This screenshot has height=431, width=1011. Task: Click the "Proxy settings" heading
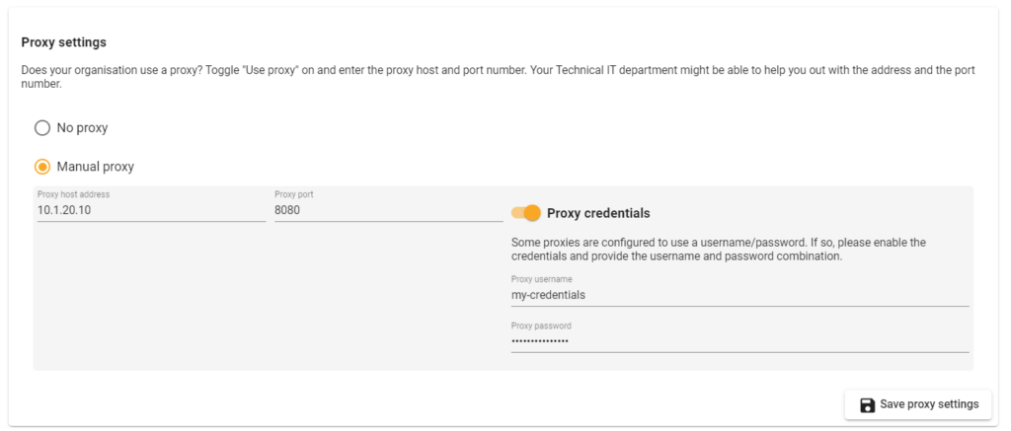(63, 42)
